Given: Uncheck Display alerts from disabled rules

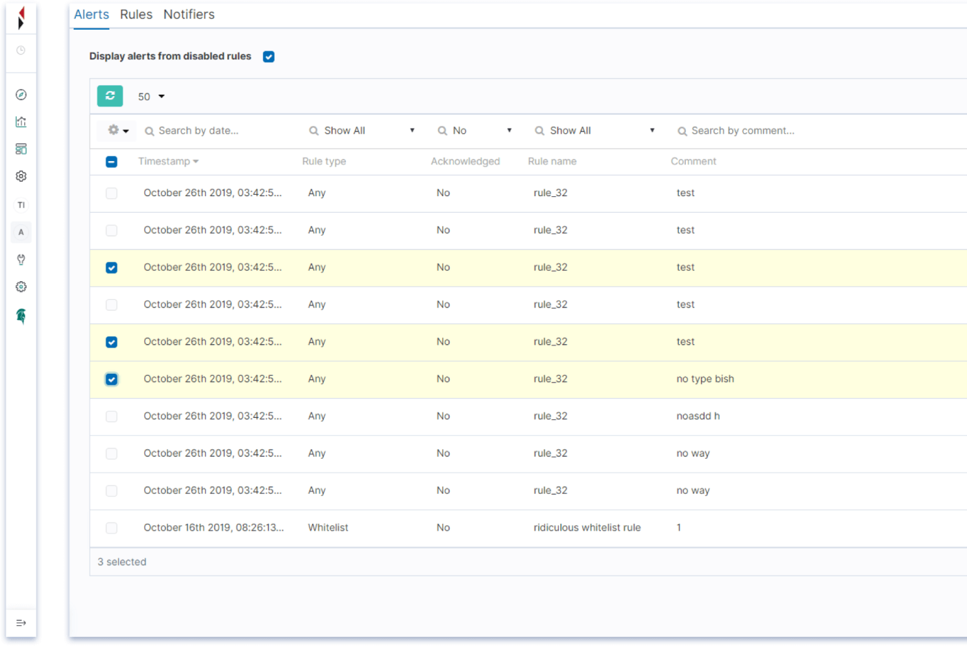Looking at the screenshot, I should click(269, 57).
